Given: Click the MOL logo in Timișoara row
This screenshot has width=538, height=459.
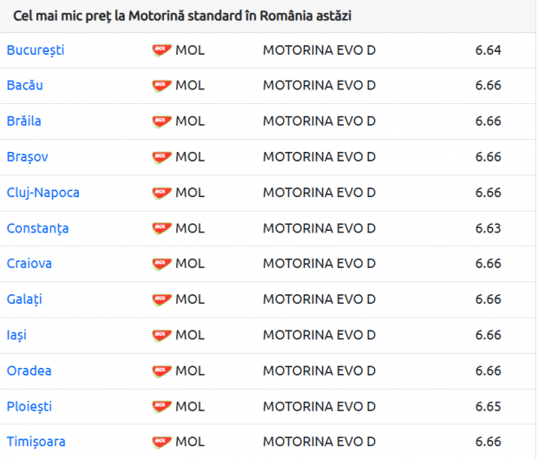Looking at the screenshot, I should [162, 443].
